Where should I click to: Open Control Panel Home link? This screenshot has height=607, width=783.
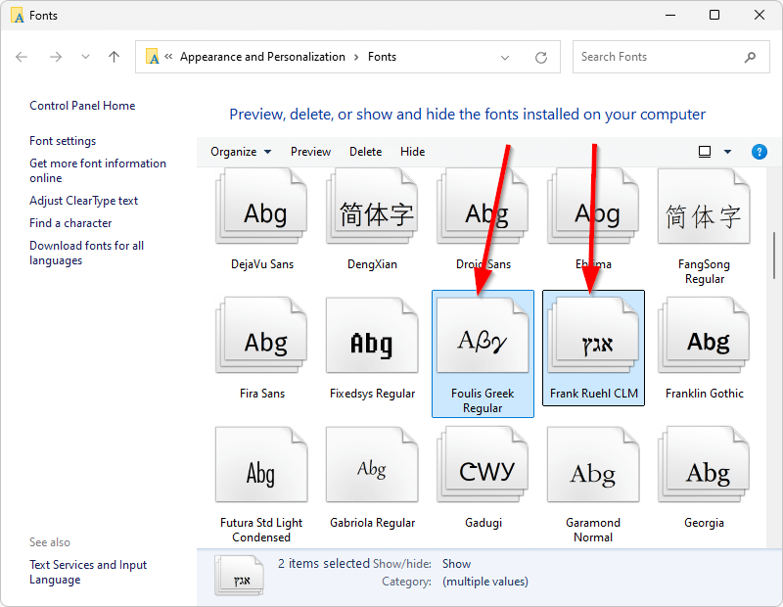point(82,106)
